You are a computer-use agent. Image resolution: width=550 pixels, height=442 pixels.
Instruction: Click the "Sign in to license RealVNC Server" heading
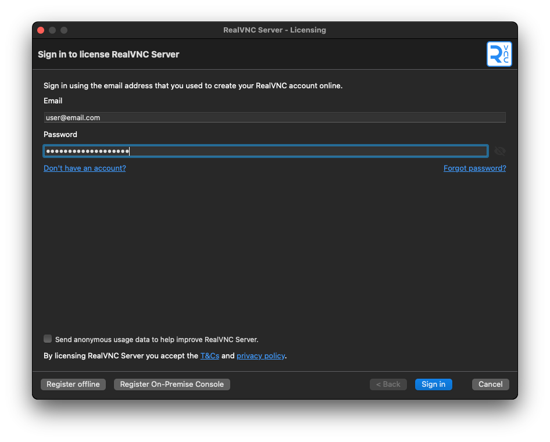109,55
